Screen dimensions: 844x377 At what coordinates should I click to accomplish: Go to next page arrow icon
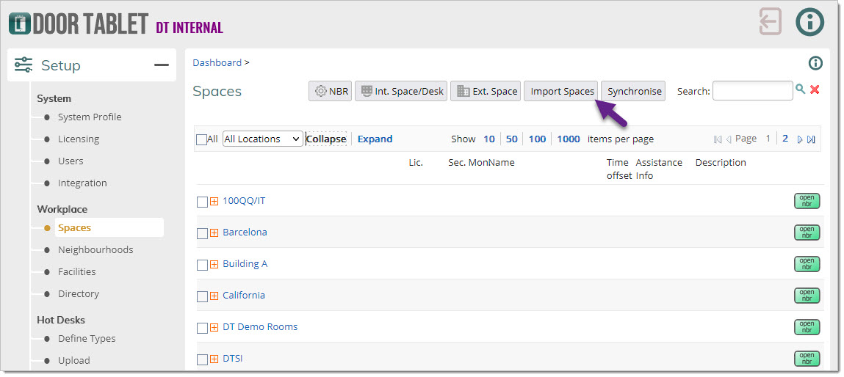(800, 139)
